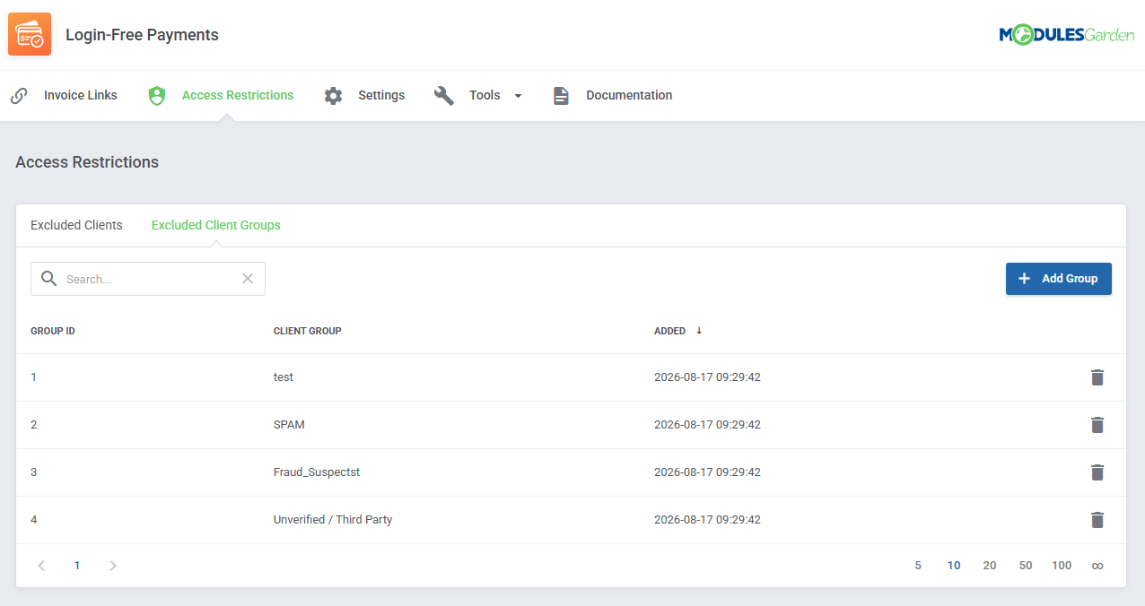Click the Added column sort arrow

(x=699, y=331)
